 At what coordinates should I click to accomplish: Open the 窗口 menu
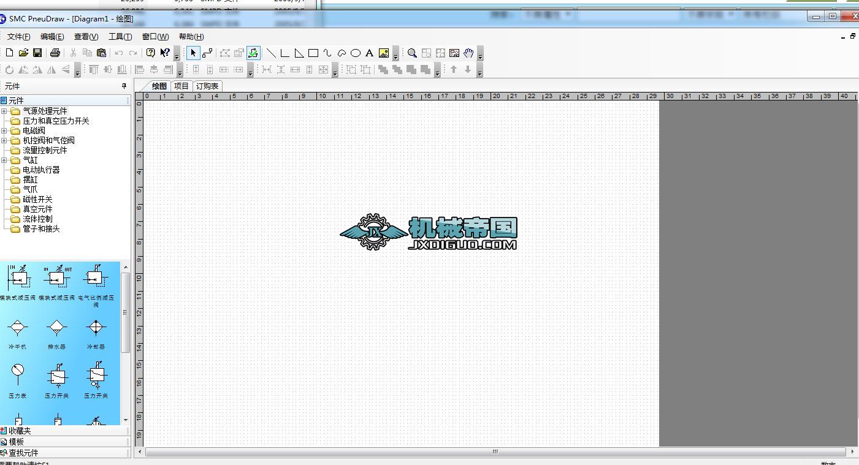tap(155, 37)
